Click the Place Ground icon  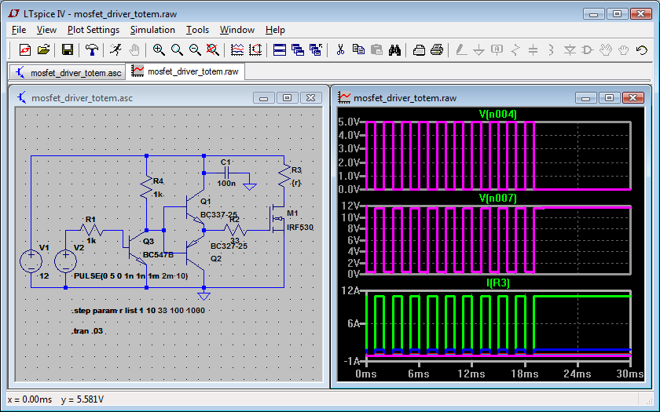coord(478,50)
